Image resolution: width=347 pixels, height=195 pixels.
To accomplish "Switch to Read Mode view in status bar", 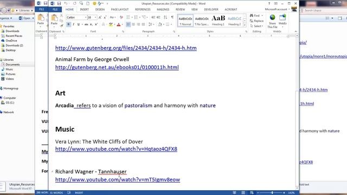I will (x=234, y=193).
